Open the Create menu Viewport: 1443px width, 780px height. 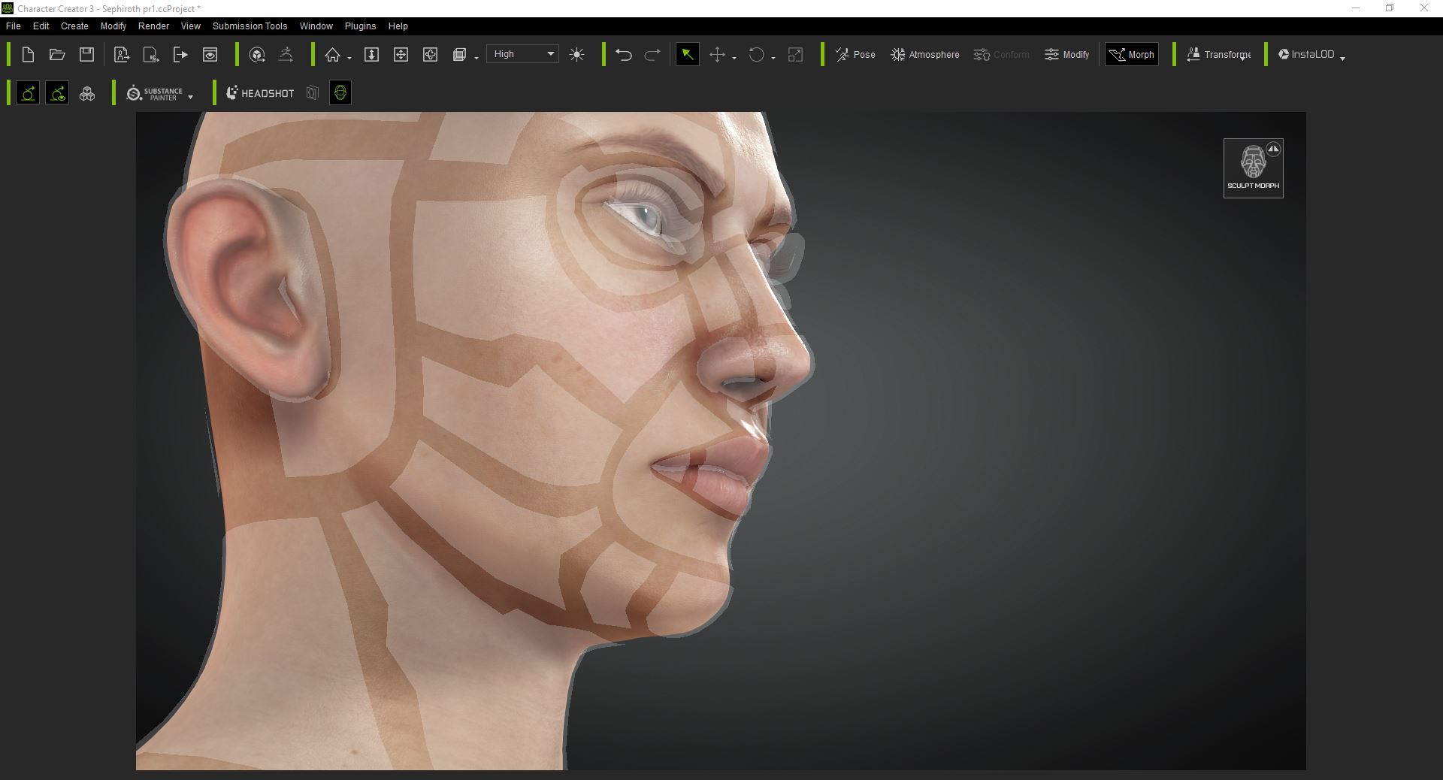74,26
